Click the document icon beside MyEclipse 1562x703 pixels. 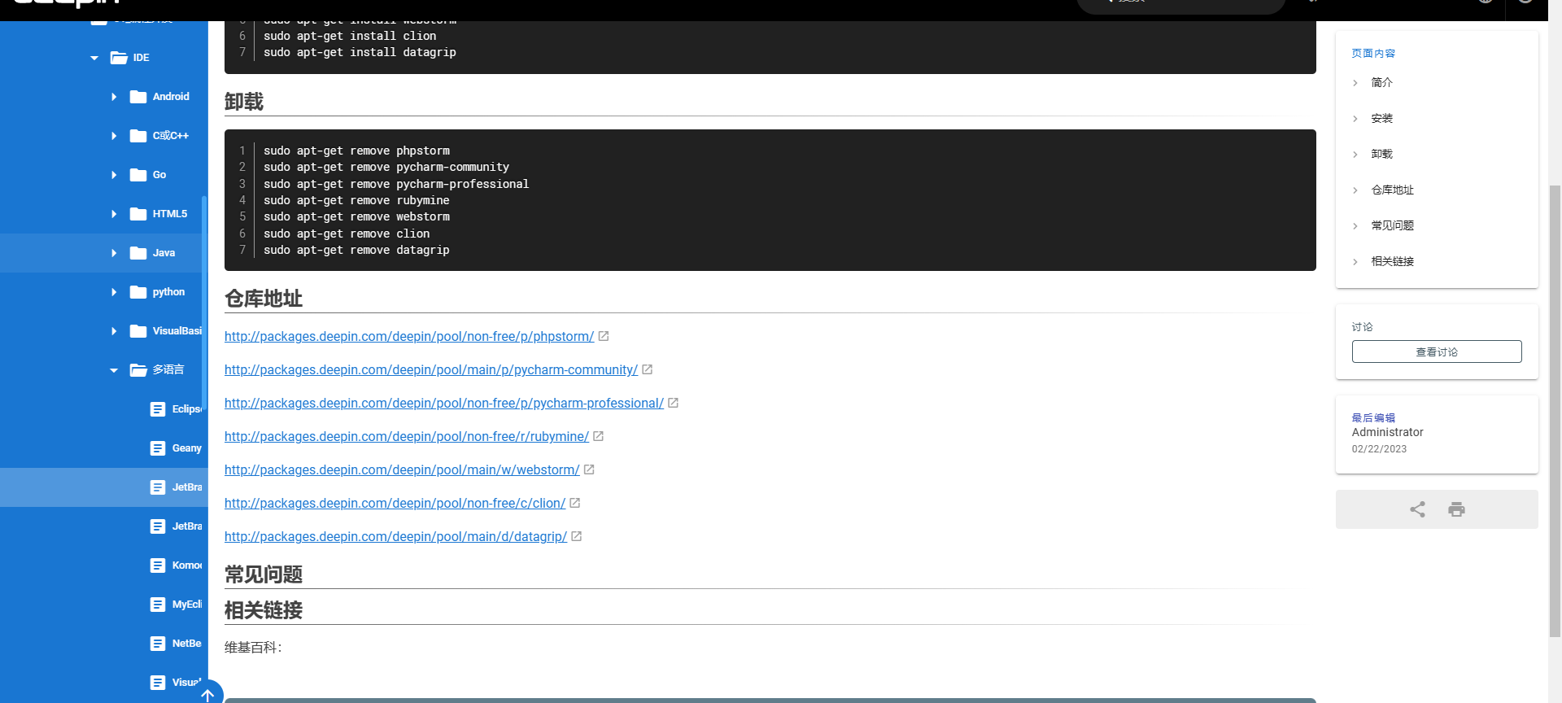(x=158, y=605)
